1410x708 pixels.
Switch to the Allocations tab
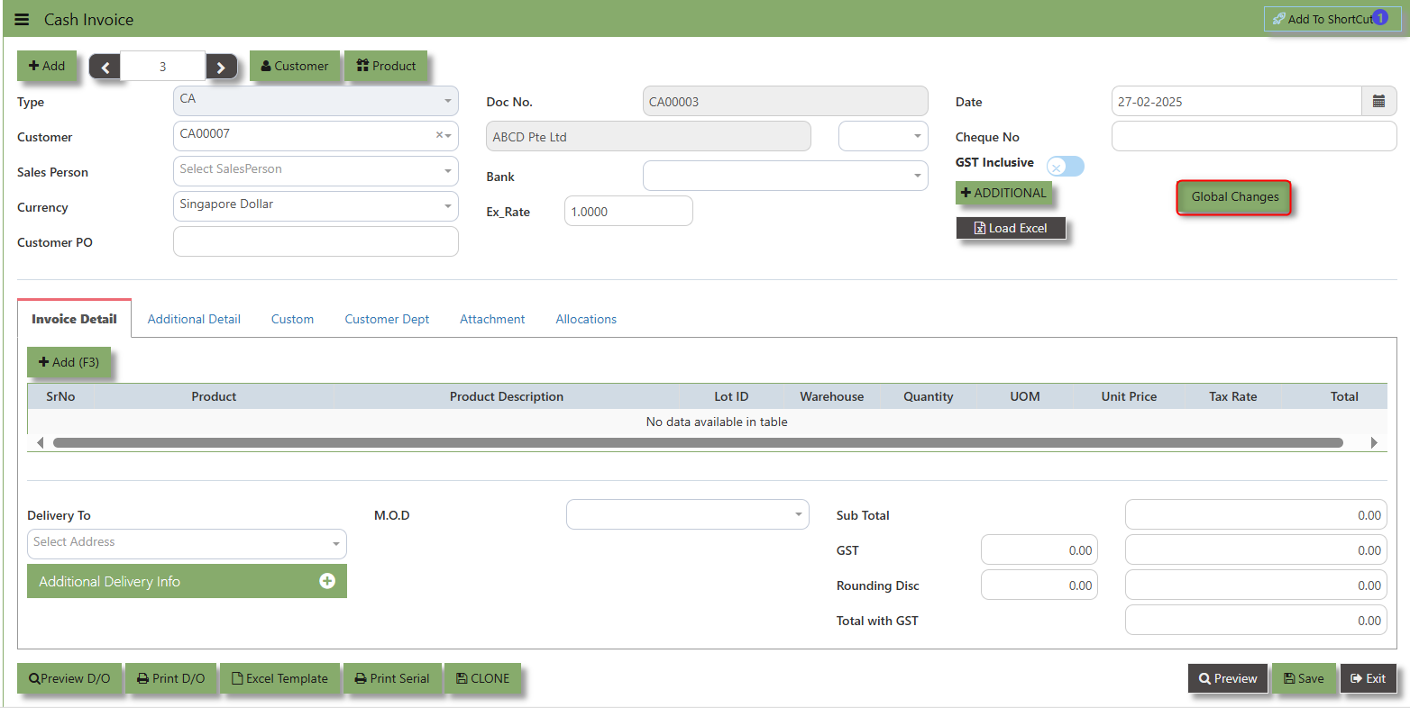[x=586, y=319]
